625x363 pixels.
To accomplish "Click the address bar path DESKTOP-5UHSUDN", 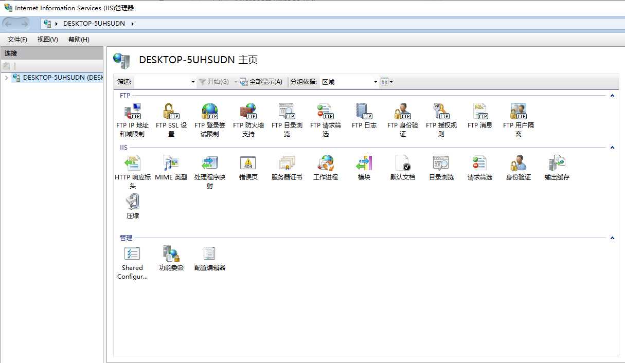I will [x=94, y=24].
